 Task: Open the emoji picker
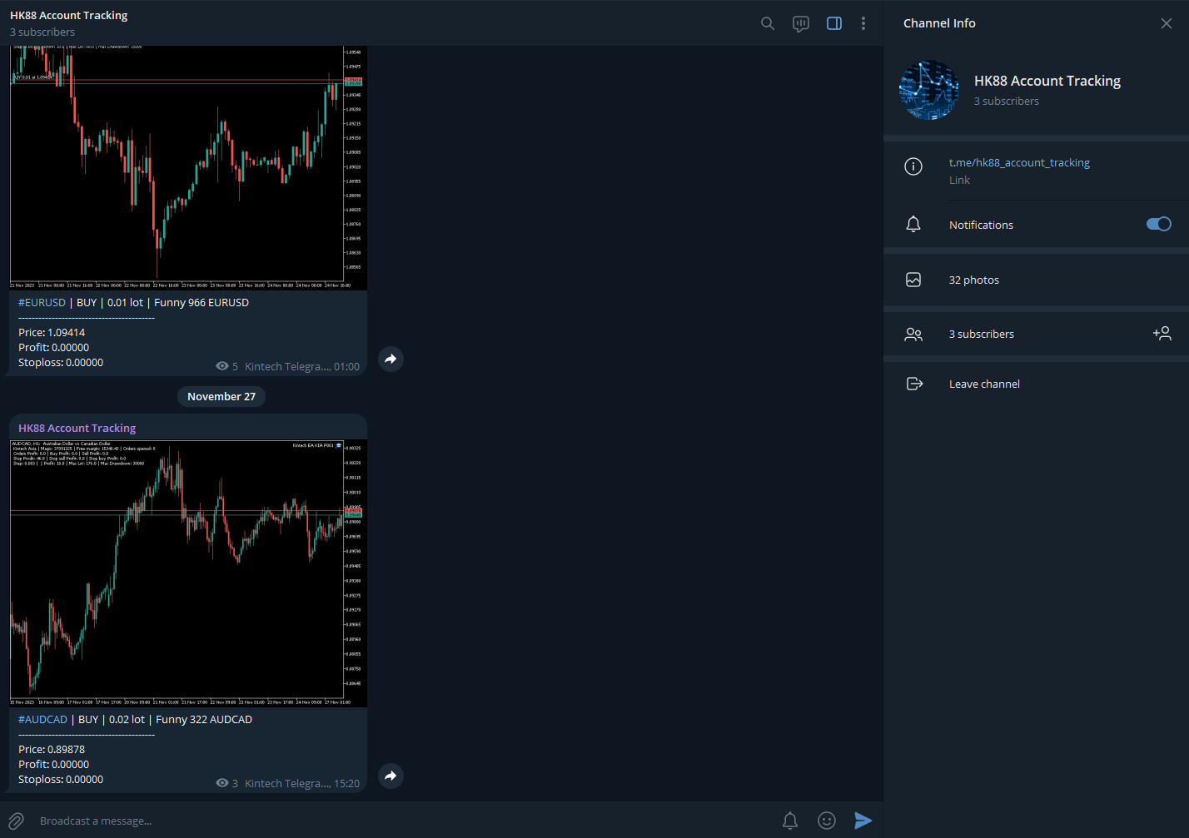(x=827, y=821)
